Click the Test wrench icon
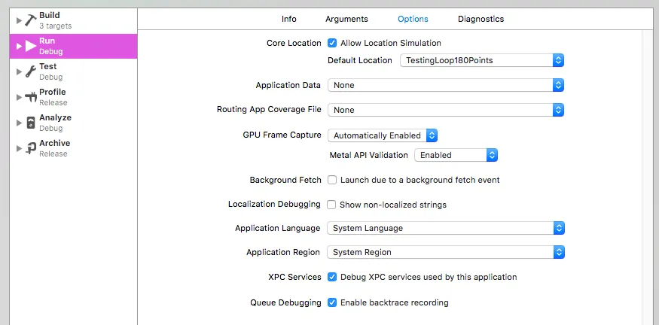The image size is (659, 325). [x=31, y=71]
